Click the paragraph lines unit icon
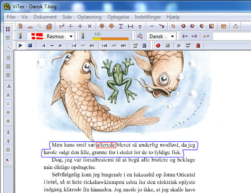The image size is (251, 193). (x=114, y=46)
